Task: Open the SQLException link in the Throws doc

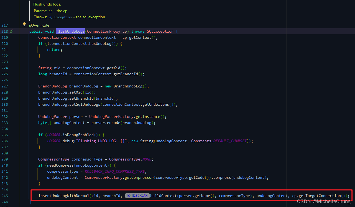Action: click(x=60, y=17)
